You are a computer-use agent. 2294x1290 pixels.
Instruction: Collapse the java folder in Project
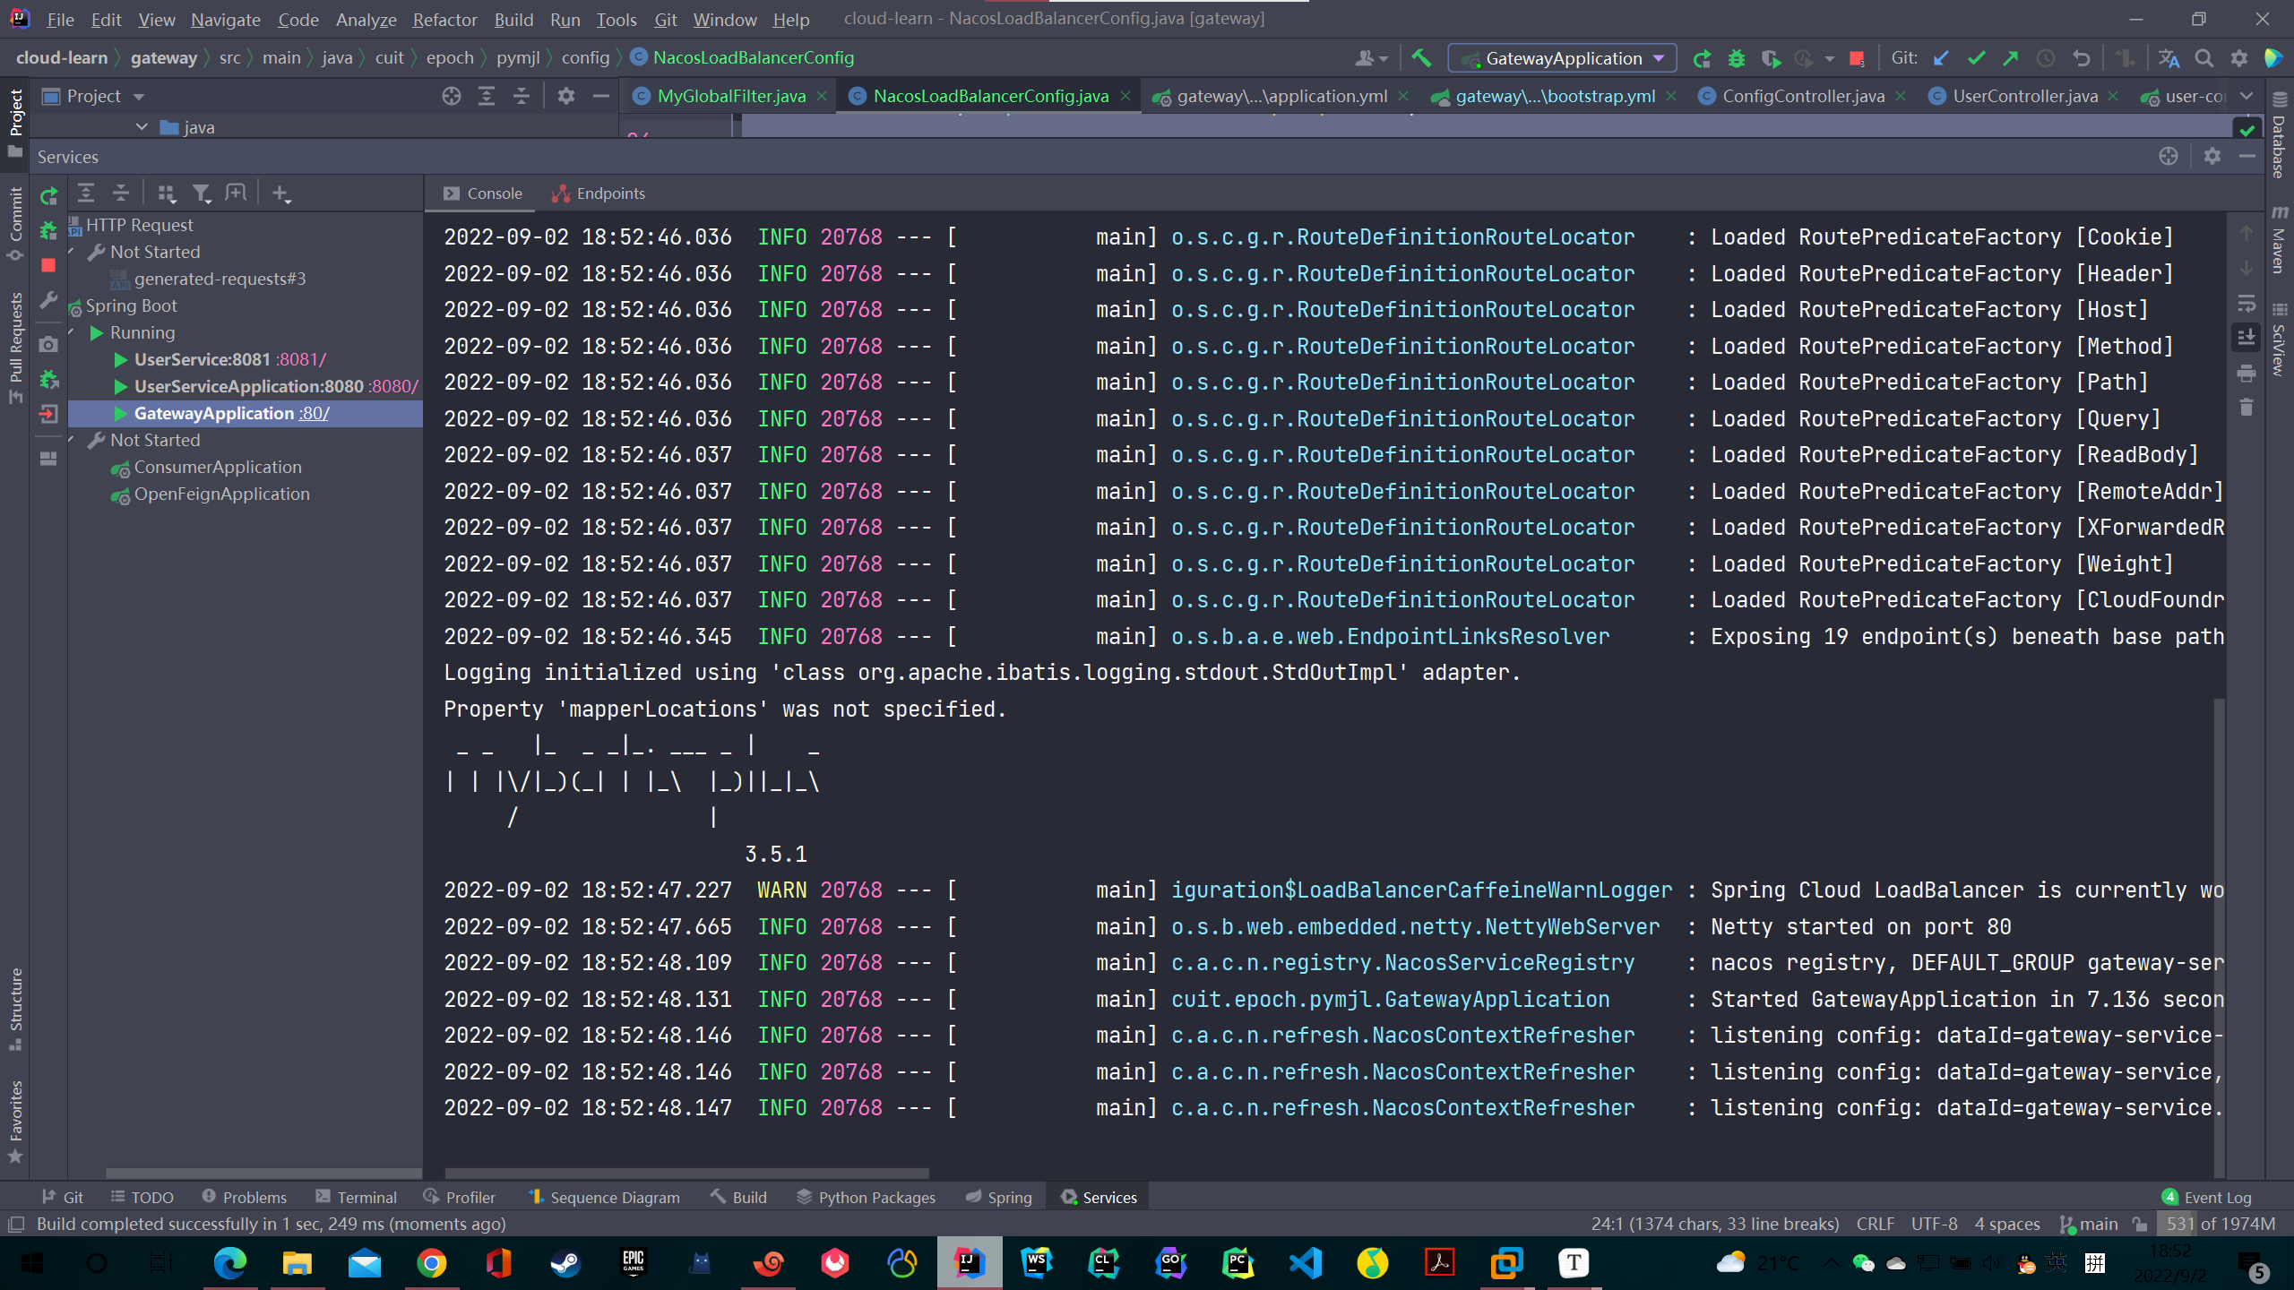click(142, 127)
